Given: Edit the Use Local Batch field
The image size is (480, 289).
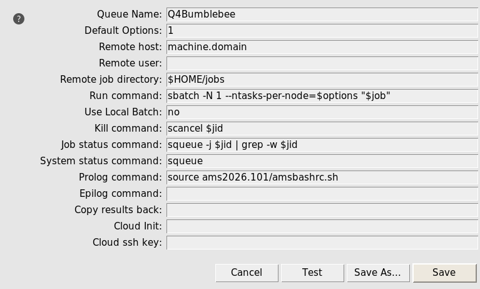Looking at the screenshot, I should click(x=322, y=112).
